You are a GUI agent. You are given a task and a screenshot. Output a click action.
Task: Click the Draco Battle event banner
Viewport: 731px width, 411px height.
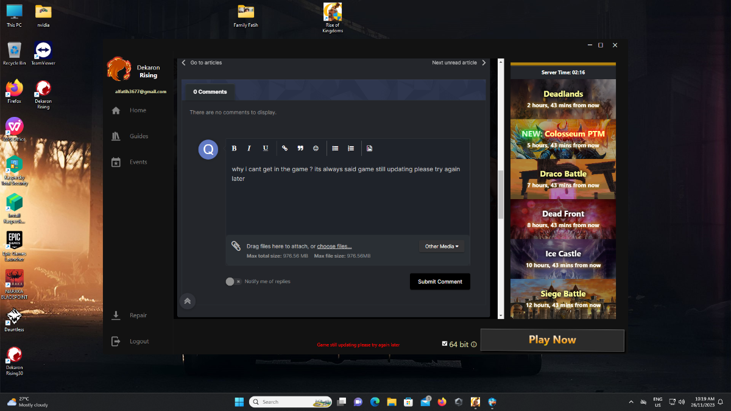(563, 179)
